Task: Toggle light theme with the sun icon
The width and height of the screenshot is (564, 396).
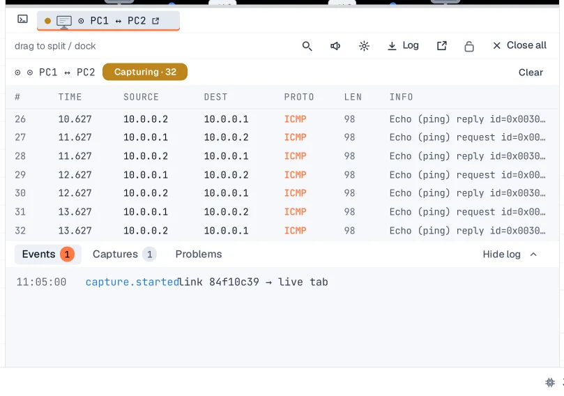Action: [364, 46]
